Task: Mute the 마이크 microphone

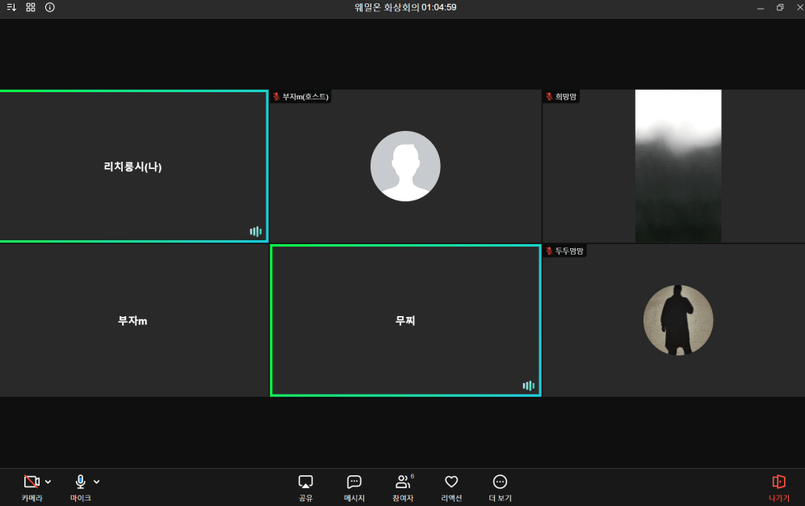Action: (x=80, y=487)
